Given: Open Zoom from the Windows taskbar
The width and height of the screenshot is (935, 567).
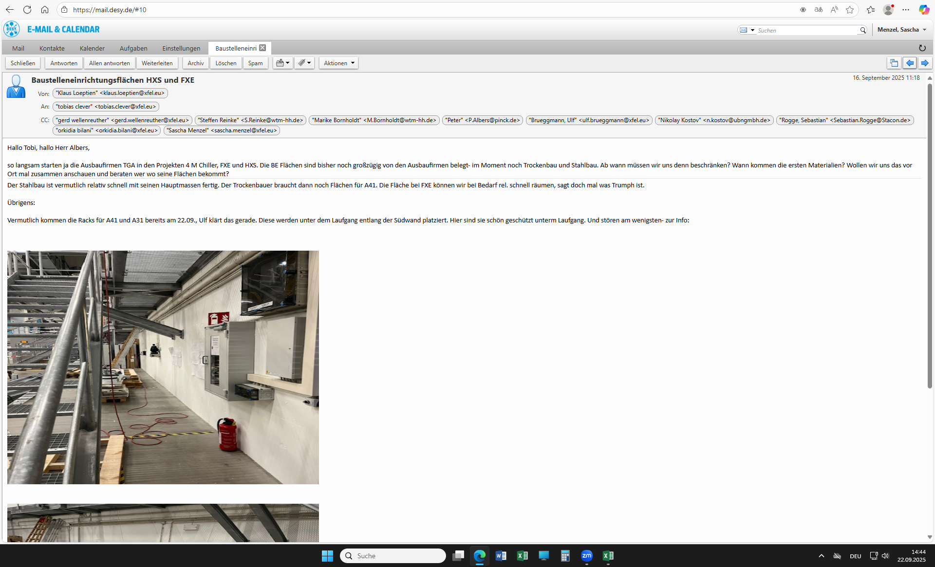Looking at the screenshot, I should tap(586, 555).
